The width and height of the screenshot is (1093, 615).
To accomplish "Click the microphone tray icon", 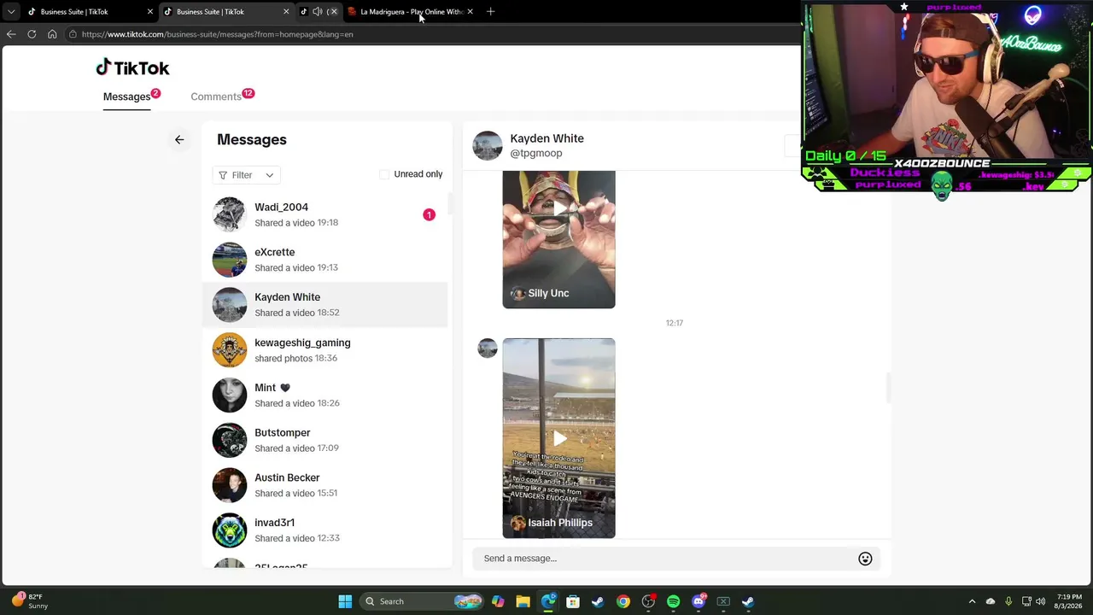I will point(1008,601).
